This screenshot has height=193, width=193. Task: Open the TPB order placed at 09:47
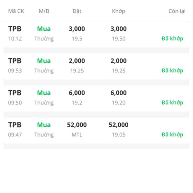tap(96, 130)
